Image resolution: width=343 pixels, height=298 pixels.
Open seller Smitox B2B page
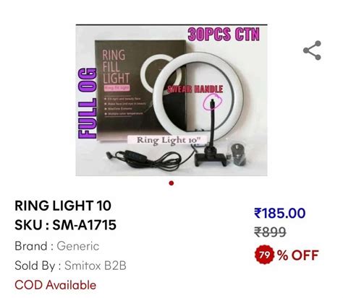point(96,266)
